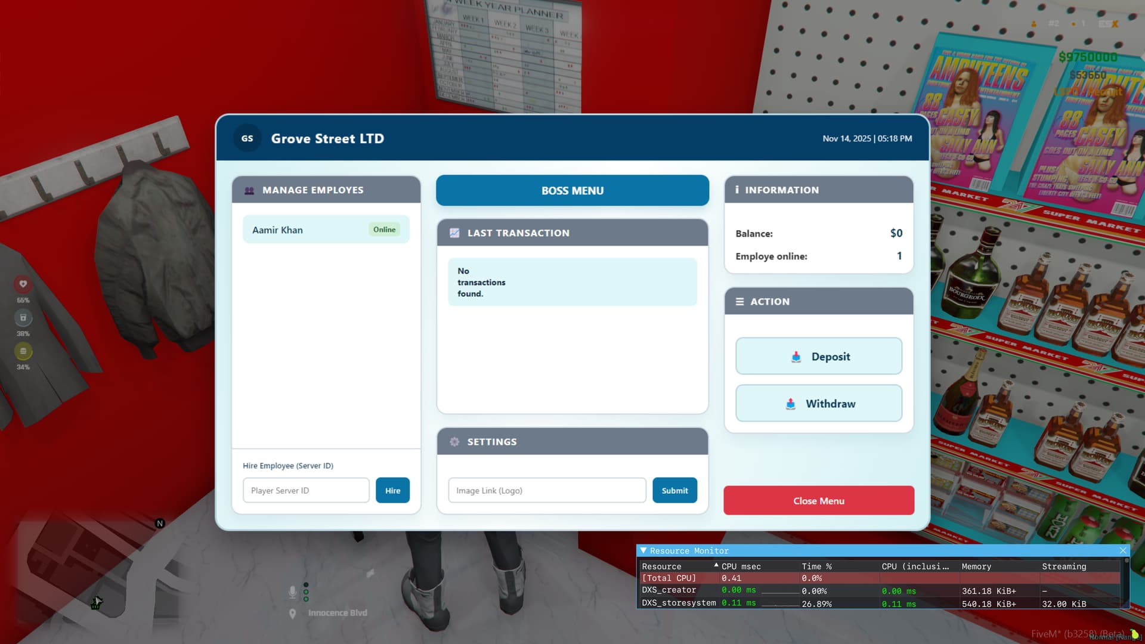Click the microphone voice icon
This screenshot has height=644, width=1145.
292,592
